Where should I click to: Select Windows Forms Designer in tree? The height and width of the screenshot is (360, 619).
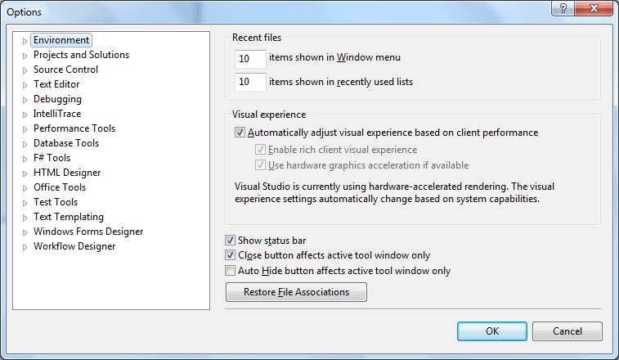click(88, 232)
